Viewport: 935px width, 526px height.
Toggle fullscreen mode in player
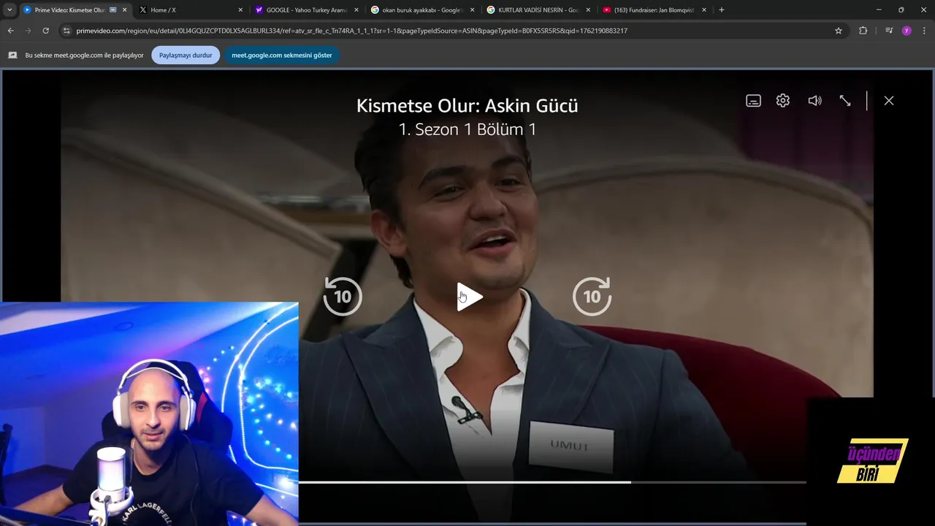point(845,101)
